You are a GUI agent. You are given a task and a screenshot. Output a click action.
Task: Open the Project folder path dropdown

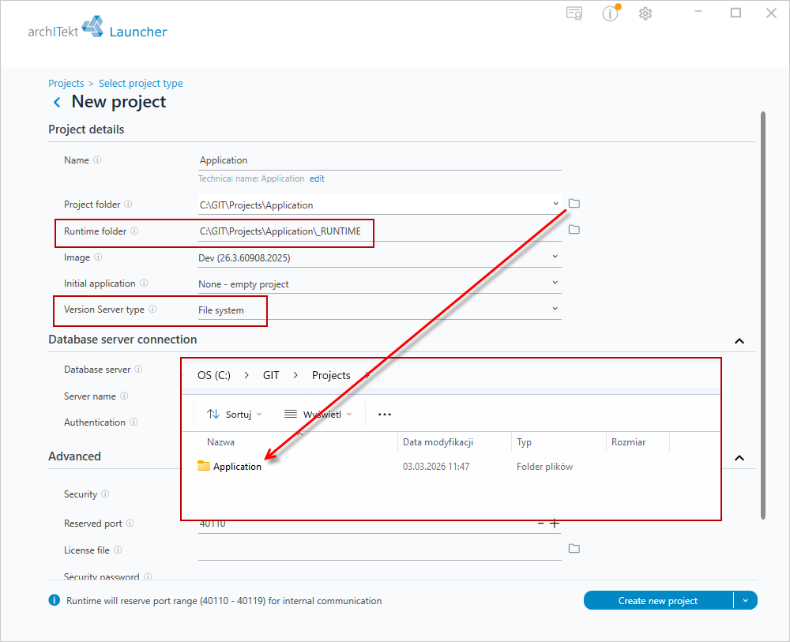555,204
